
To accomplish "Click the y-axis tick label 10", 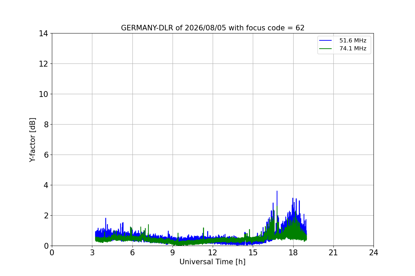I will point(43,94).
